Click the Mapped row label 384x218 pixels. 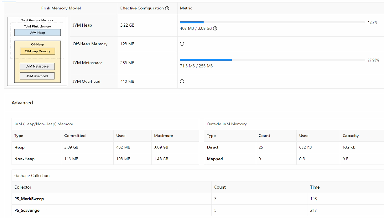tap(215, 159)
